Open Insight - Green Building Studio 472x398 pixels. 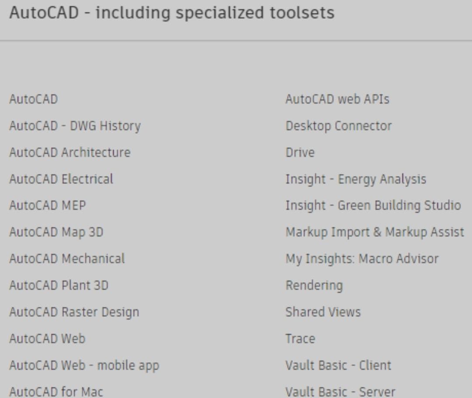click(x=373, y=205)
